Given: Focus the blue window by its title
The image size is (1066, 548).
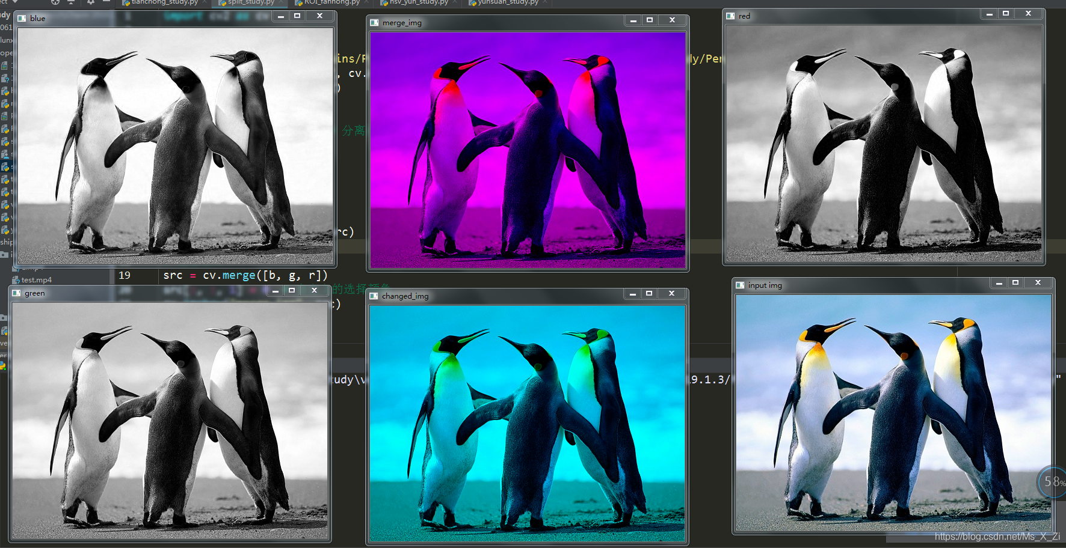Looking at the screenshot, I should click(37, 19).
